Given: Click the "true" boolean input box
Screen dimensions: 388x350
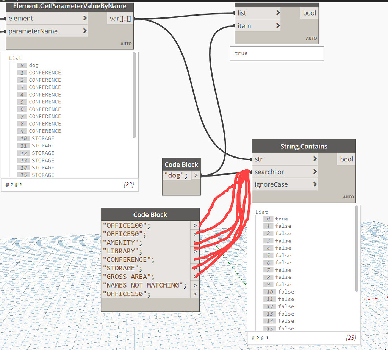Looking at the screenshot, I should pyautogui.click(x=277, y=53).
